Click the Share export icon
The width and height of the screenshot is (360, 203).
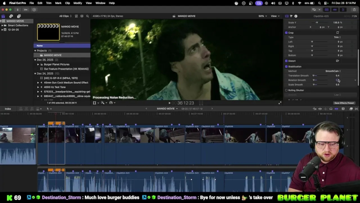pos(355,10)
